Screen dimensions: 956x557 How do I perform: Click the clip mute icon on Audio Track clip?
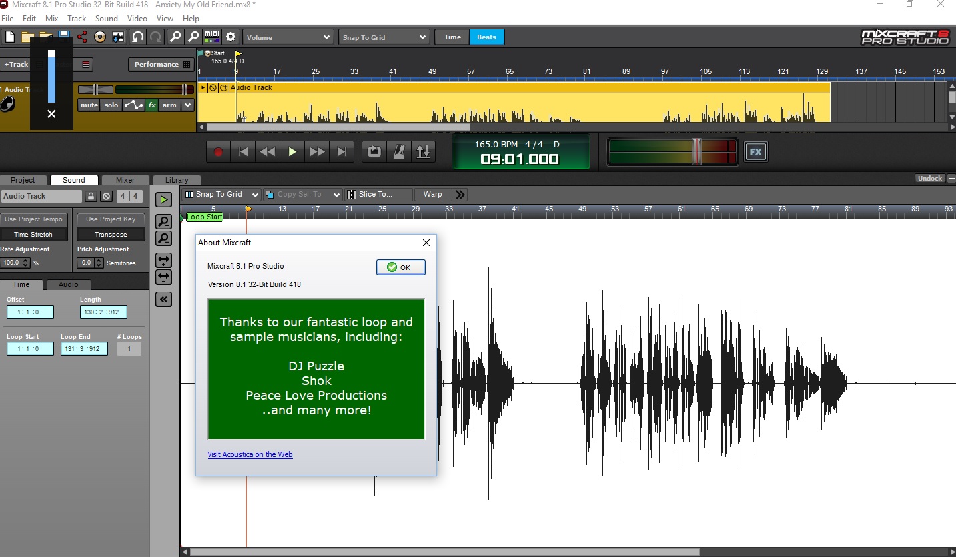pos(213,87)
